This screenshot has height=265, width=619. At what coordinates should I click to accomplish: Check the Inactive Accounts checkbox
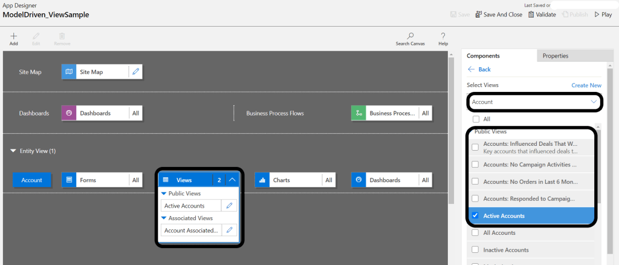pyautogui.click(x=475, y=250)
